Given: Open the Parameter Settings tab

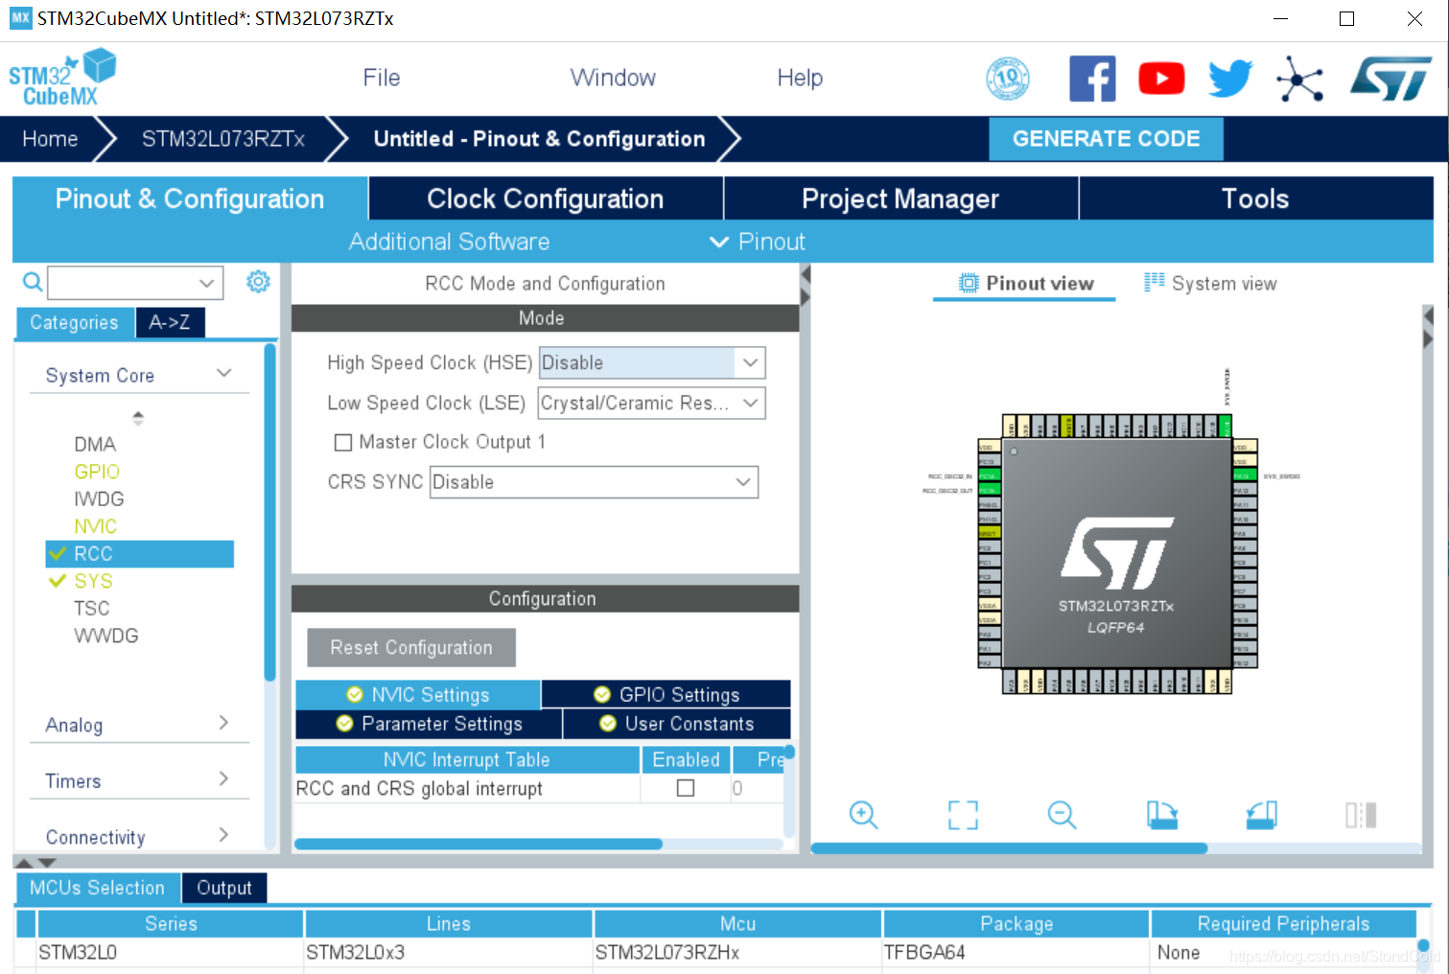Looking at the screenshot, I should point(429,724).
